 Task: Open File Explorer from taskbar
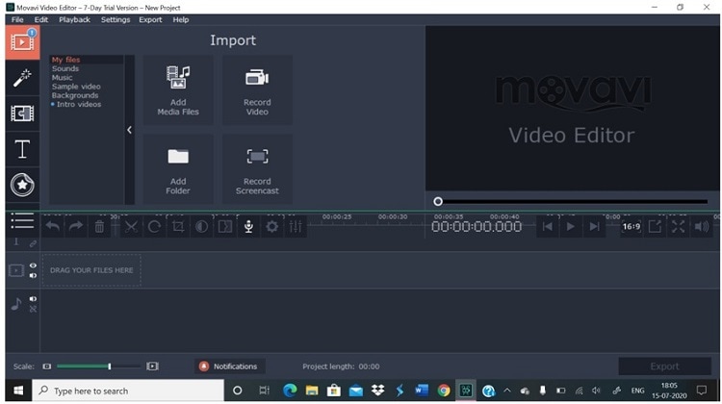(x=312, y=391)
